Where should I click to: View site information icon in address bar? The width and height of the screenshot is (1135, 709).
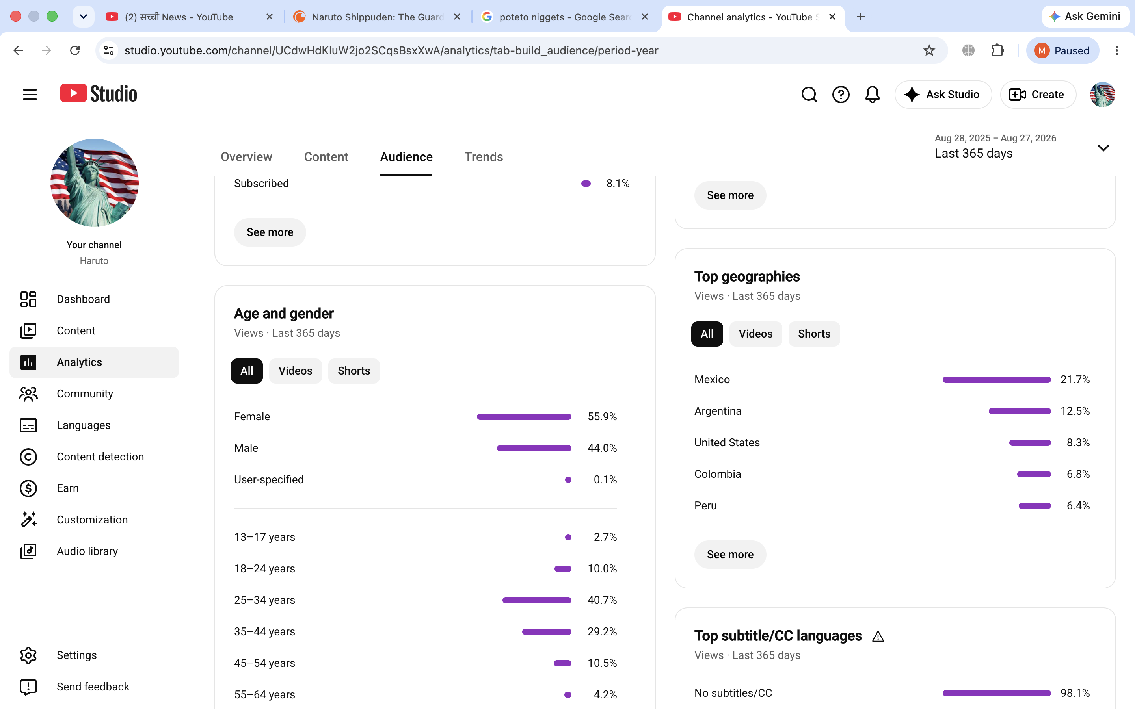(x=109, y=50)
